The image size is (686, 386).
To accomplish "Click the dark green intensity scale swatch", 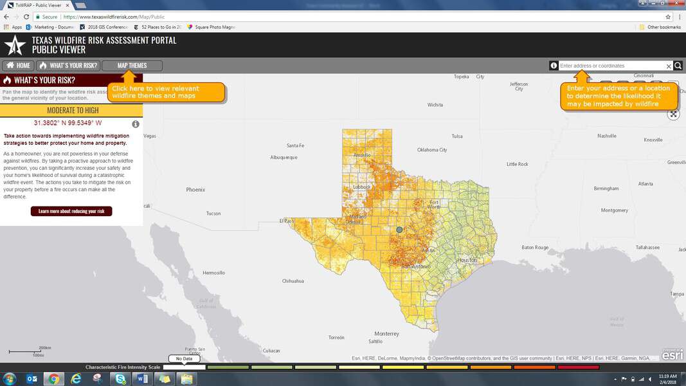I will click(228, 367).
